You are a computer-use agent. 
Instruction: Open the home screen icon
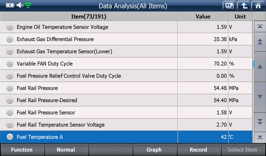[x=258, y=6]
